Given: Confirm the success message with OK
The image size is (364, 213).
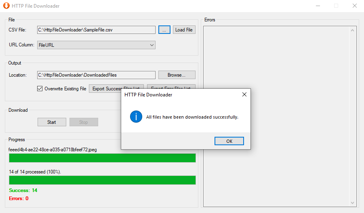Looking at the screenshot, I should 229,141.
